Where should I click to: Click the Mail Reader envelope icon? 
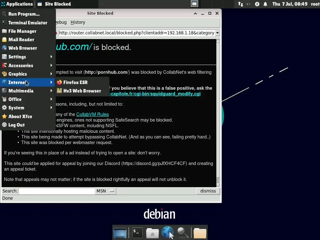coord(4,40)
